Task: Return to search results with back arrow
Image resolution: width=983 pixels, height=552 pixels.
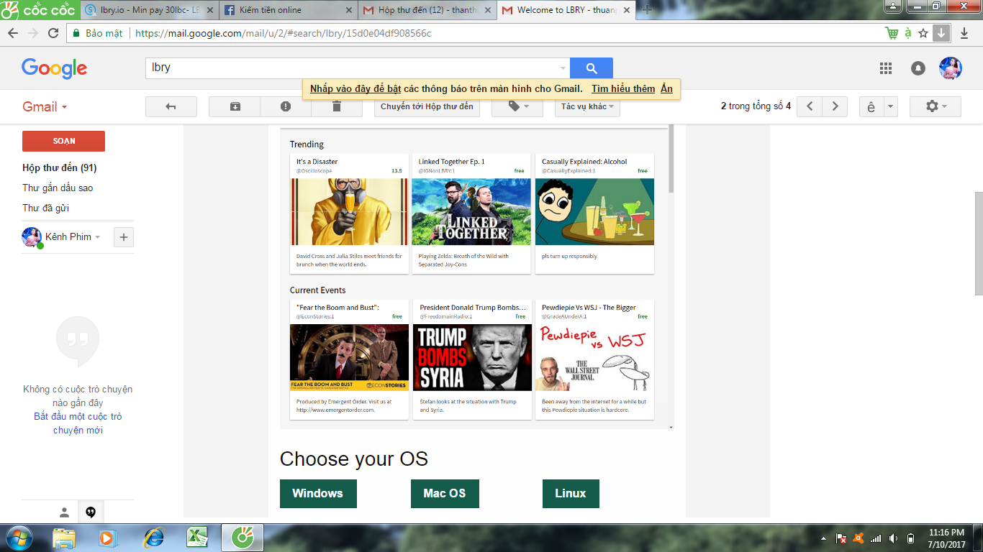Action: (171, 106)
